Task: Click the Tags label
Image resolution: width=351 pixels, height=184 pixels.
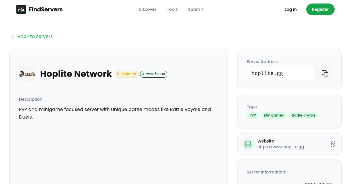Action: (252, 107)
